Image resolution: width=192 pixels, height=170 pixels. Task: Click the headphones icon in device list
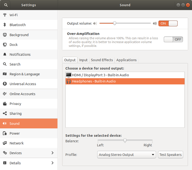(69, 81)
